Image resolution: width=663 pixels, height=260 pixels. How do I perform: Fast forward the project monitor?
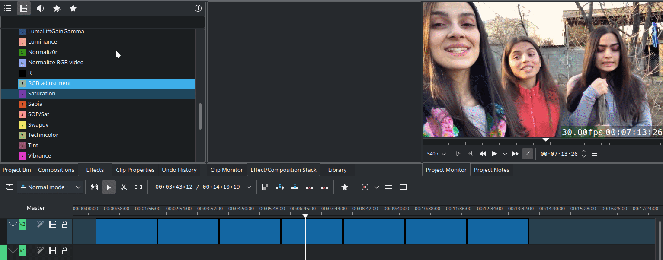pos(515,154)
